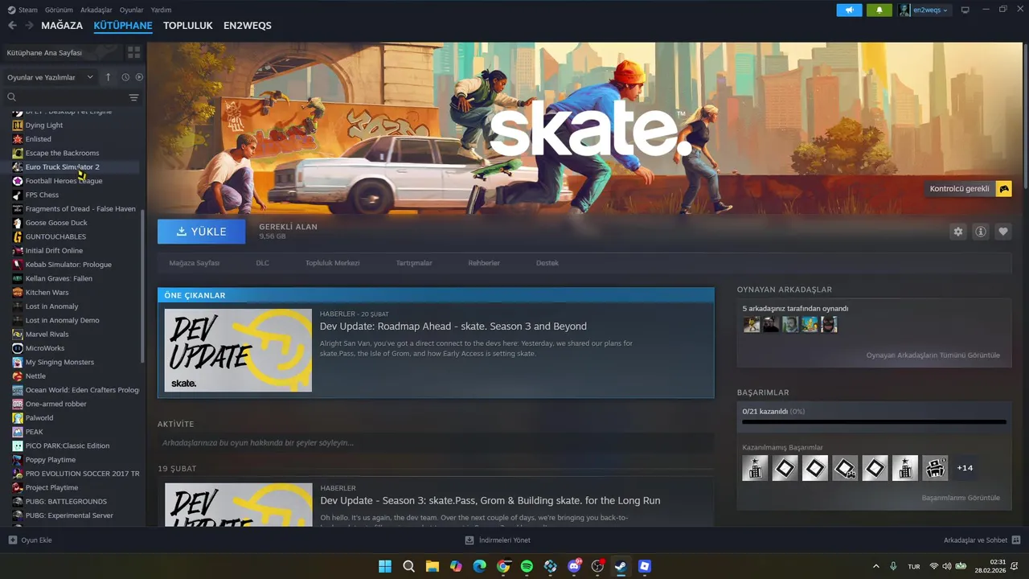
Task: Open the EN2WEQS profile tab
Action: 248,26
